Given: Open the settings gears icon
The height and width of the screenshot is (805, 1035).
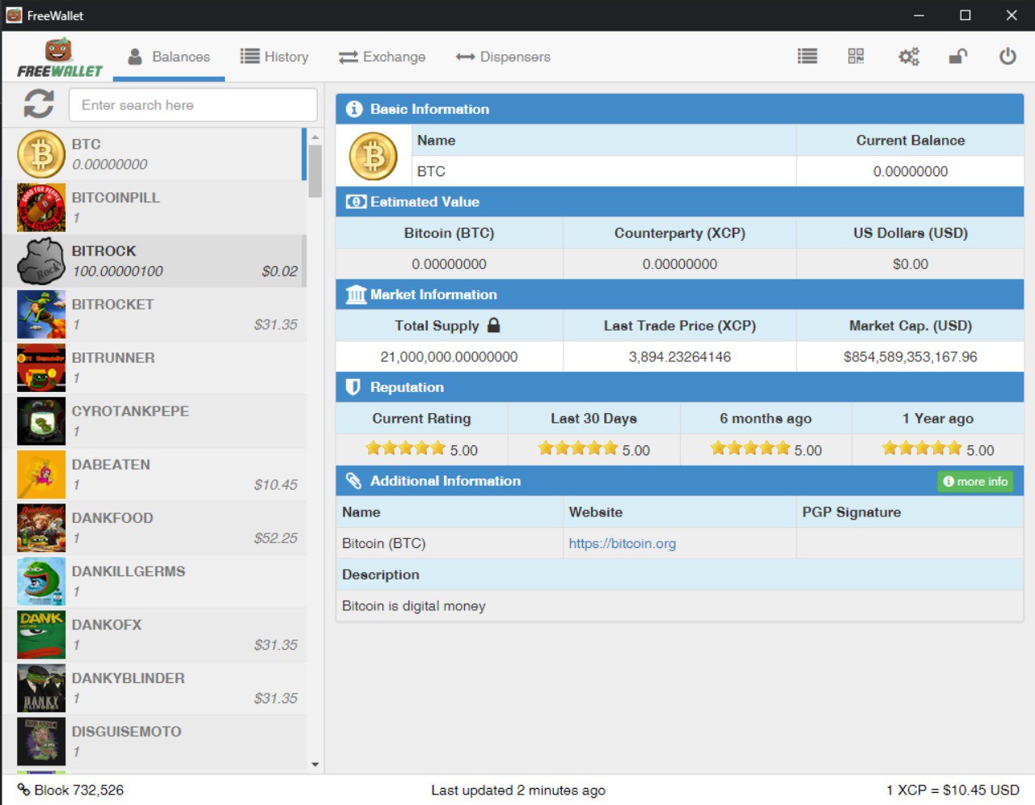Looking at the screenshot, I should (x=909, y=57).
